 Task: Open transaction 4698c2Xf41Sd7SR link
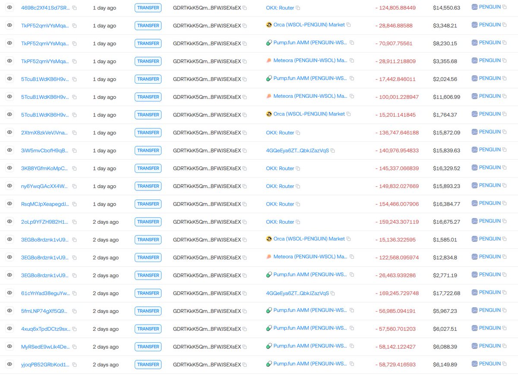(45, 8)
